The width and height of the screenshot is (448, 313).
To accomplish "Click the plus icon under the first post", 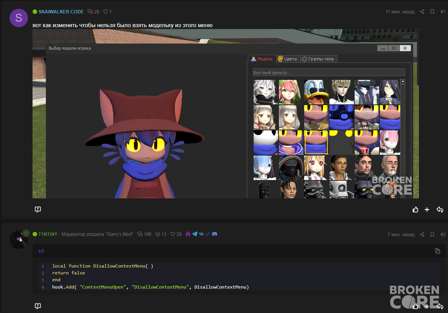I will point(427,210).
